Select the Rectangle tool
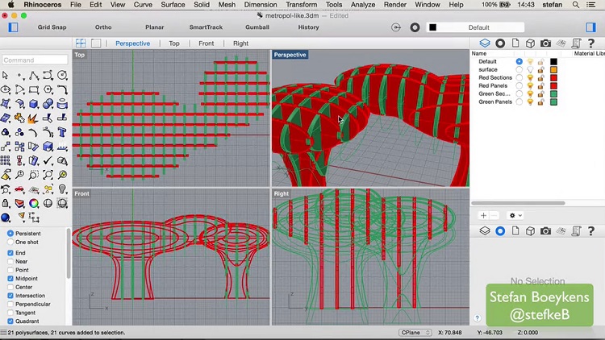This screenshot has height=340, width=605. 34,89
